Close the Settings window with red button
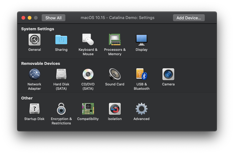The width and height of the screenshot is (234, 154). pyautogui.click(x=23, y=18)
